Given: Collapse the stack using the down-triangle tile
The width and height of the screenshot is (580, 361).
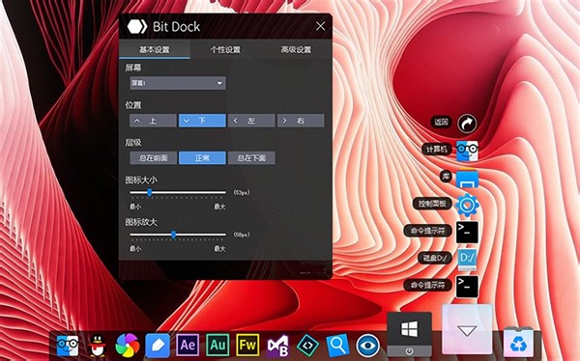Looking at the screenshot, I should point(467,329).
